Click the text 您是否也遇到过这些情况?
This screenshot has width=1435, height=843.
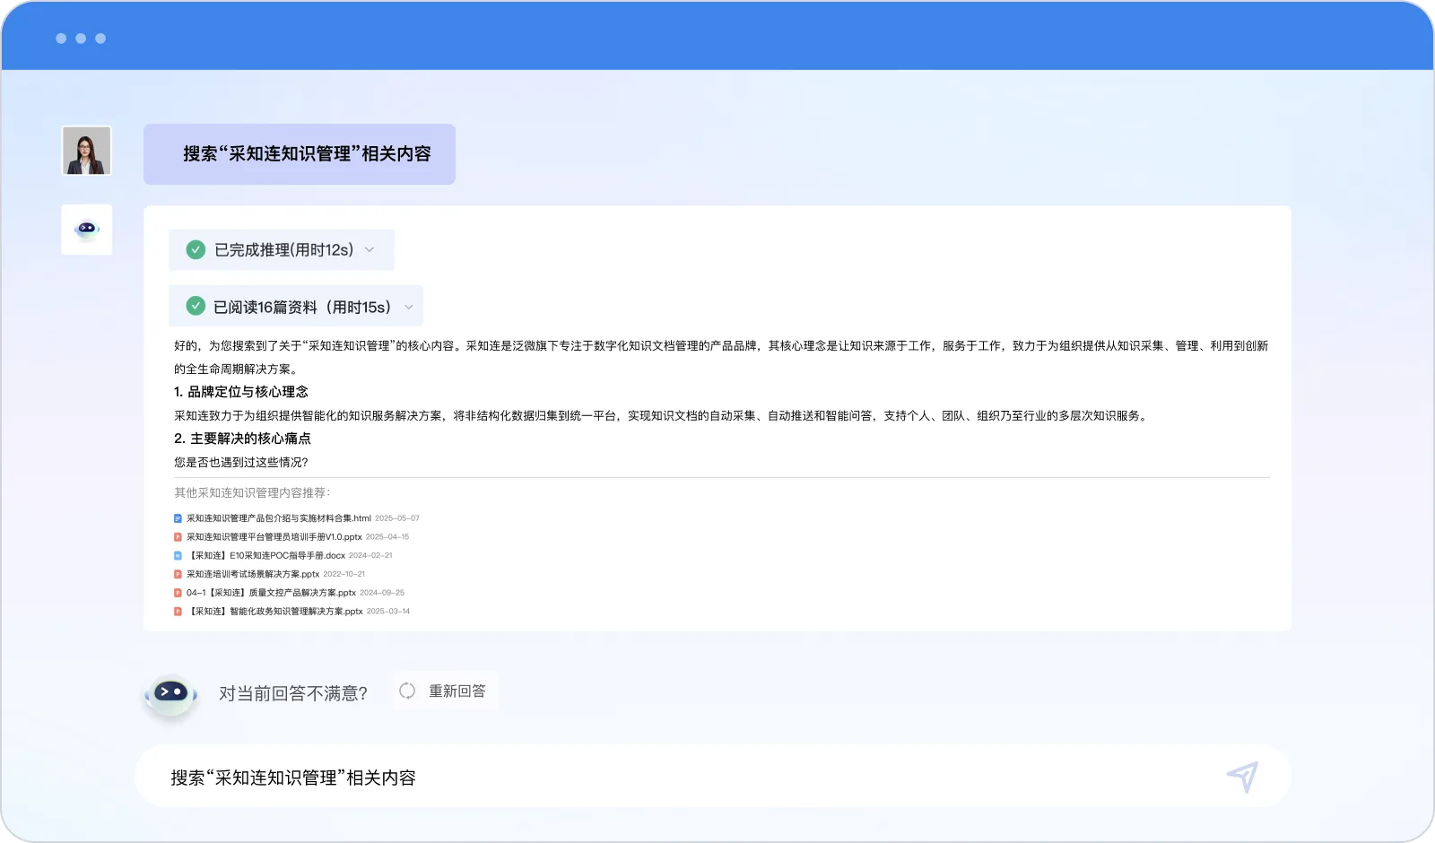[241, 463]
